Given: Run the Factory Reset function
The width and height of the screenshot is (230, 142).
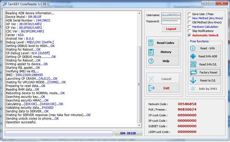Looking at the screenshot, I should pos(205,72).
